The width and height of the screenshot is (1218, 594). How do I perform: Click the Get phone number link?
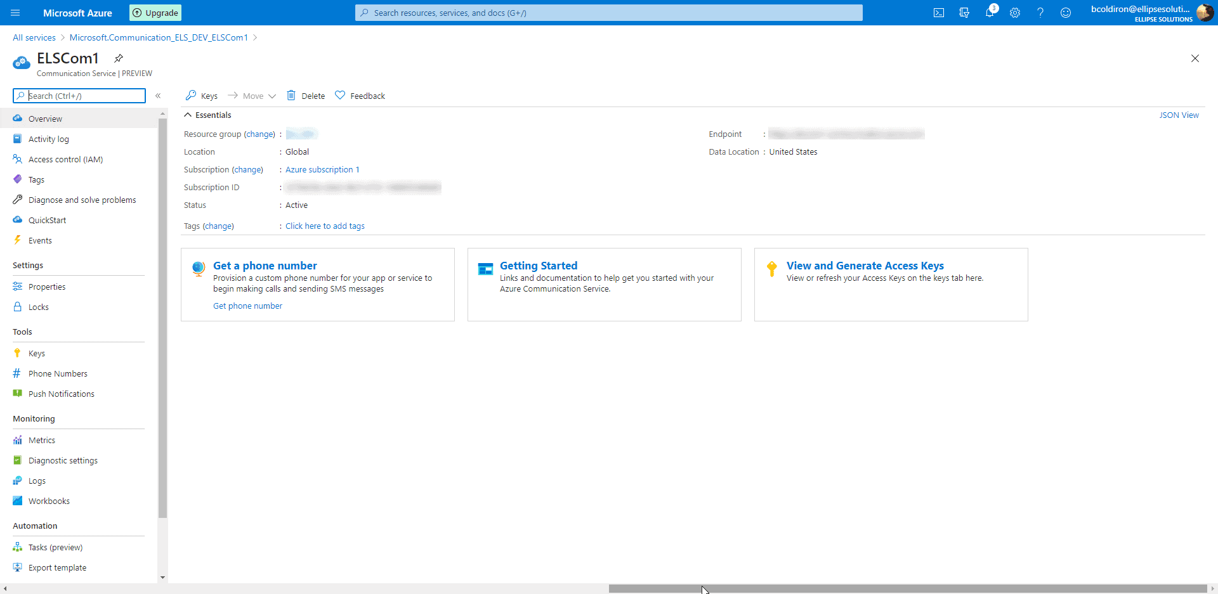tap(247, 306)
